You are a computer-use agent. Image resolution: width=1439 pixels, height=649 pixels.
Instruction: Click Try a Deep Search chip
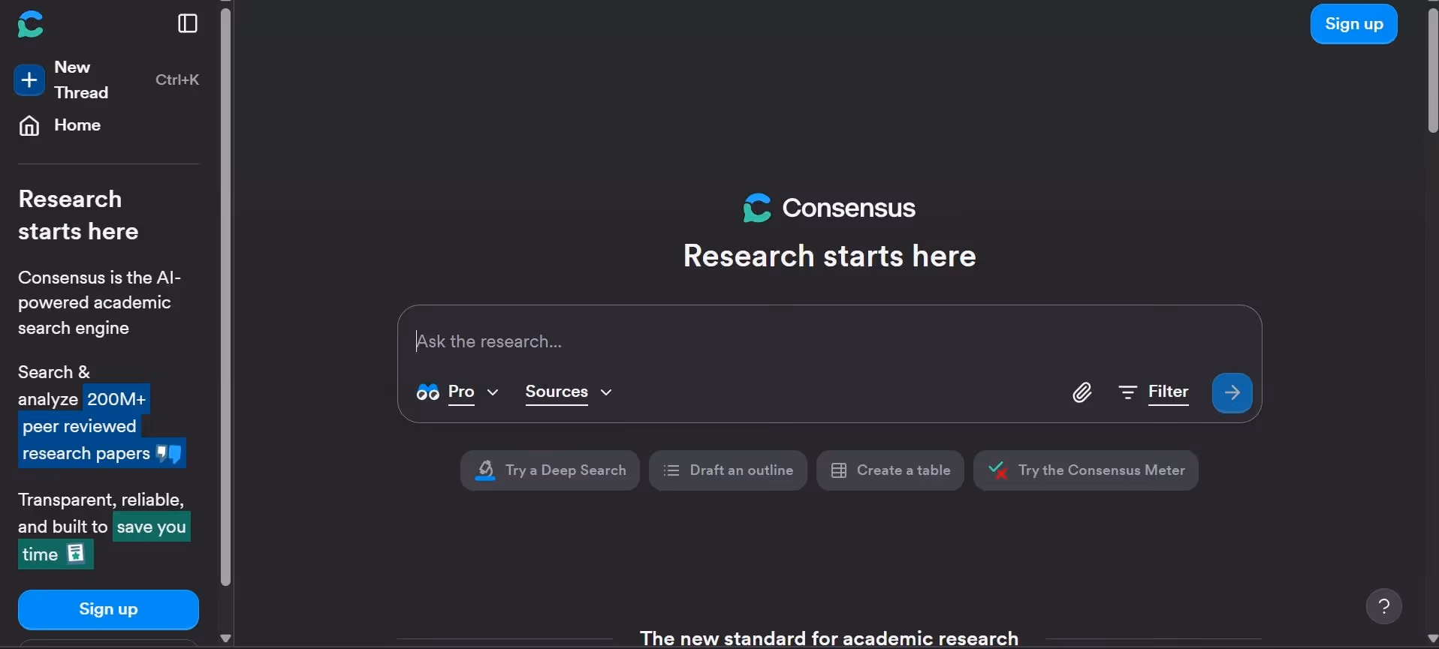[550, 470]
